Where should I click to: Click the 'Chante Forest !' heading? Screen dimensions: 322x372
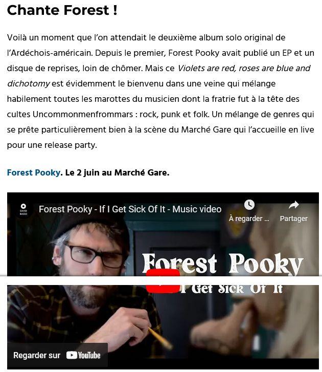click(x=62, y=10)
